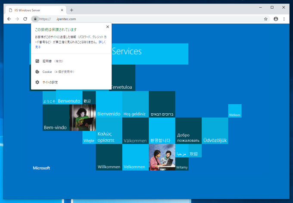Open Cookie (4 個が使用中) entry

(72, 72)
